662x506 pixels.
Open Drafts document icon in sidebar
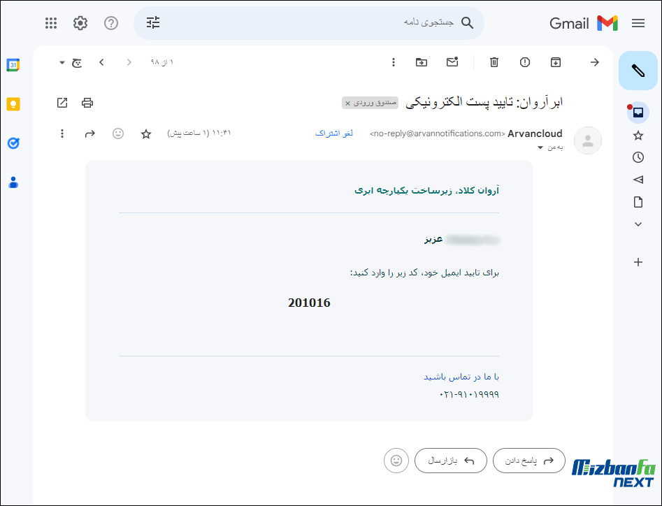pyautogui.click(x=638, y=202)
